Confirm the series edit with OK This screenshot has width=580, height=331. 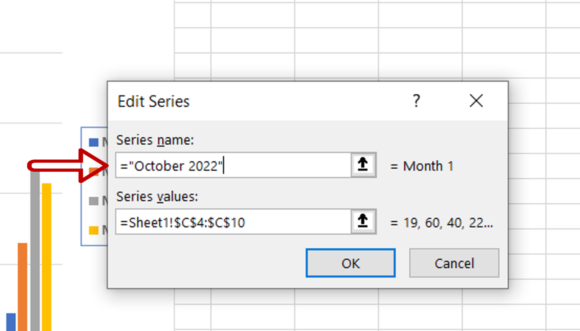click(x=350, y=263)
